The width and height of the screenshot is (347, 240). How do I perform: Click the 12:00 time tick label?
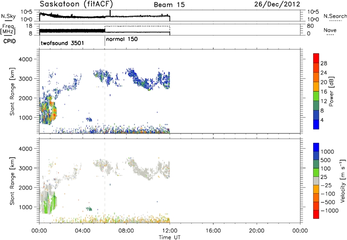click(170, 231)
